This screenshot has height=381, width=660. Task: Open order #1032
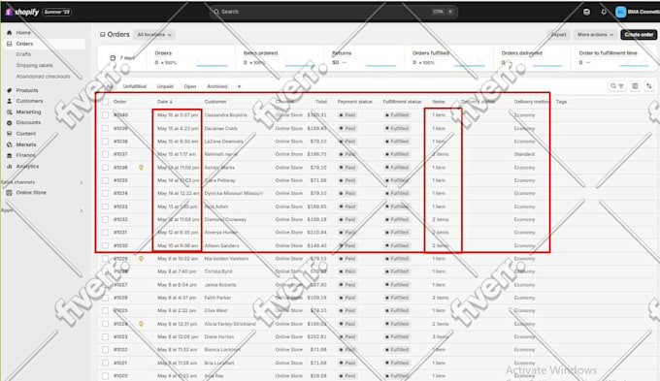pyautogui.click(x=120, y=219)
